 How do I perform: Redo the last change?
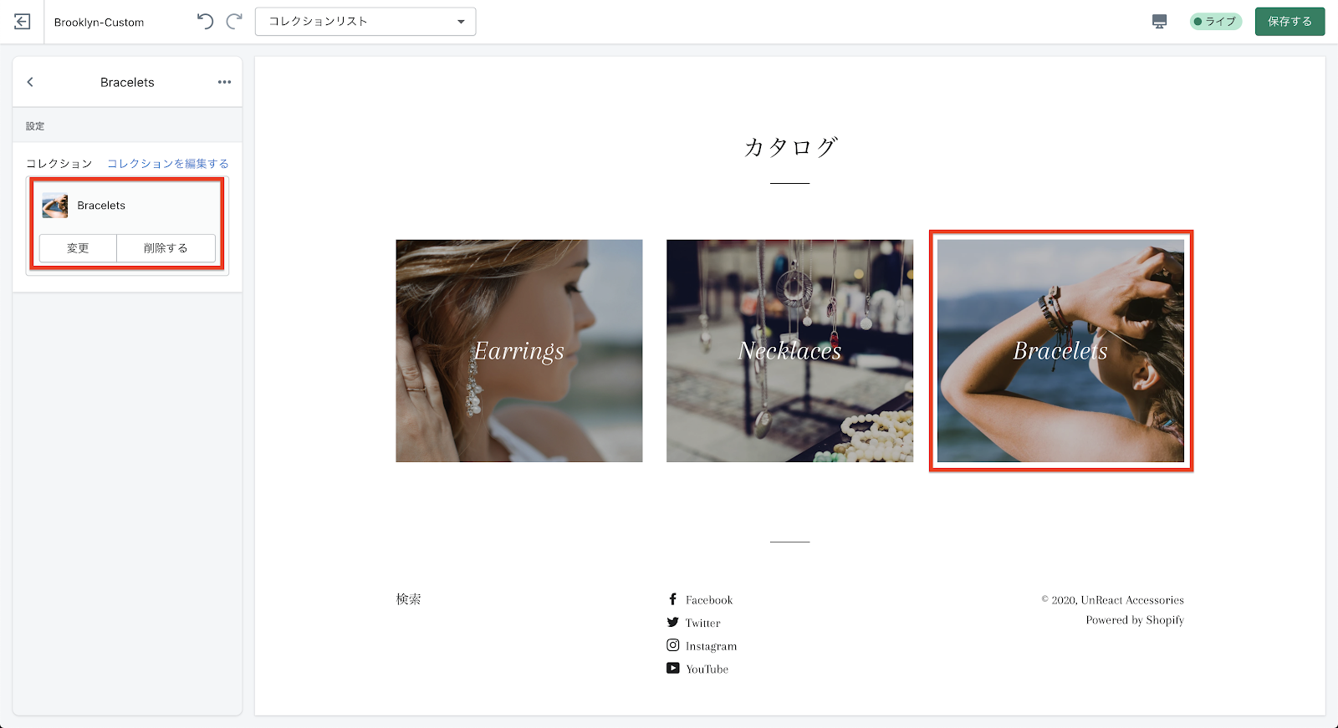[234, 22]
